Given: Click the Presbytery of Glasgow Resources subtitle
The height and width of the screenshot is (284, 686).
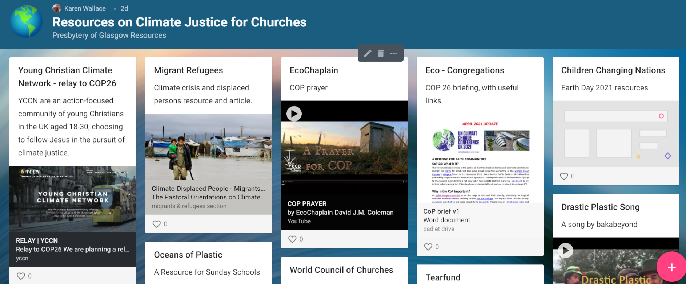Looking at the screenshot, I should pos(109,35).
